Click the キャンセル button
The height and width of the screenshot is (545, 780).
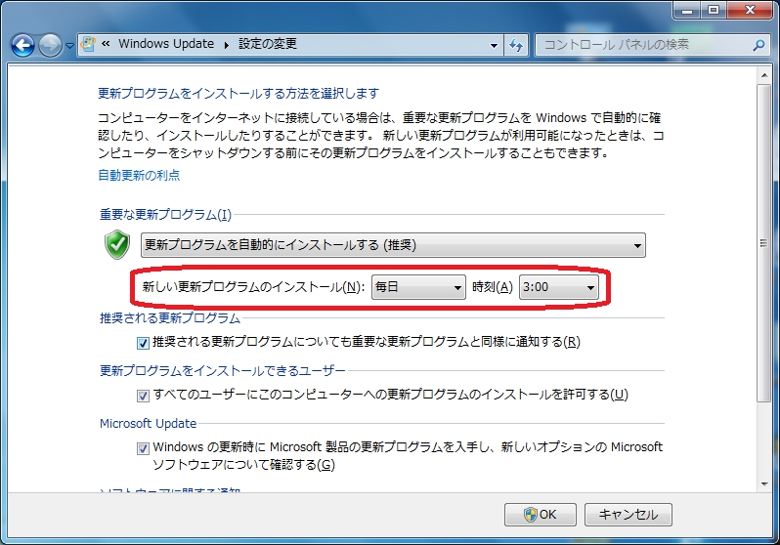[x=628, y=514]
